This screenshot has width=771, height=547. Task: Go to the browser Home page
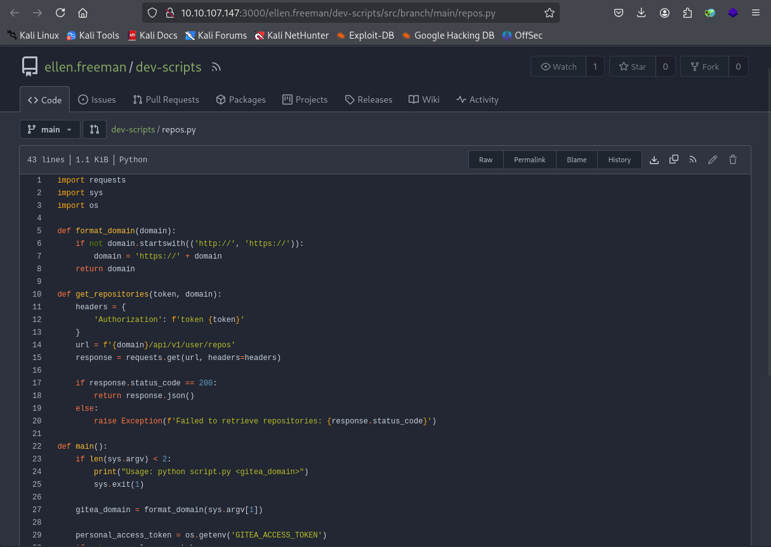click(x=82, y=13)
